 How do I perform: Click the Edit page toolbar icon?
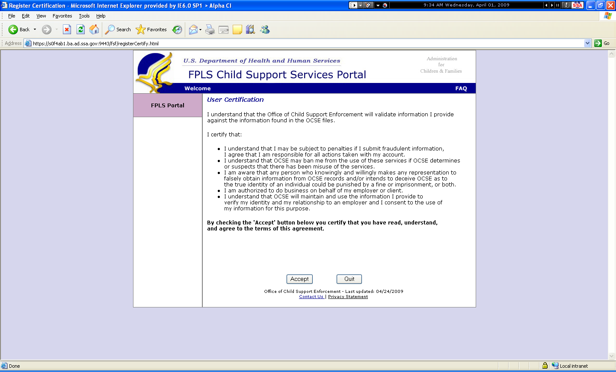tap(224, 30)
